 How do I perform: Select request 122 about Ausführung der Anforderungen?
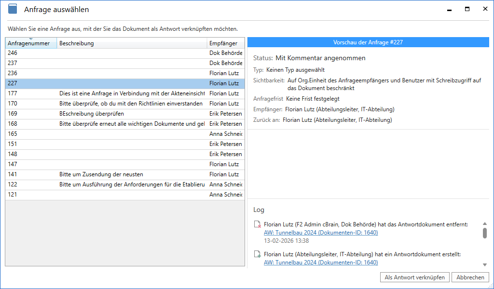[x=125, y=184]
